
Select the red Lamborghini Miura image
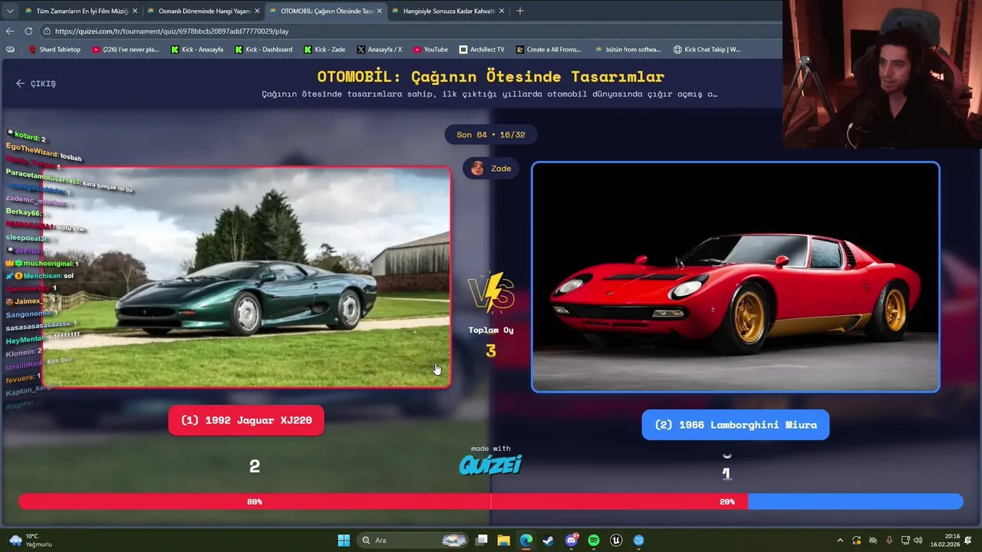click(735, 277)
